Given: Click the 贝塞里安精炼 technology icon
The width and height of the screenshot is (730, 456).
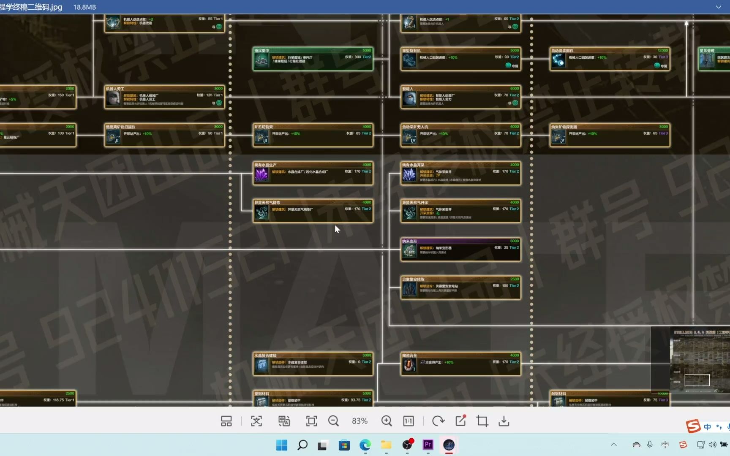Looking at the screenshot, I should pos(409,289).
